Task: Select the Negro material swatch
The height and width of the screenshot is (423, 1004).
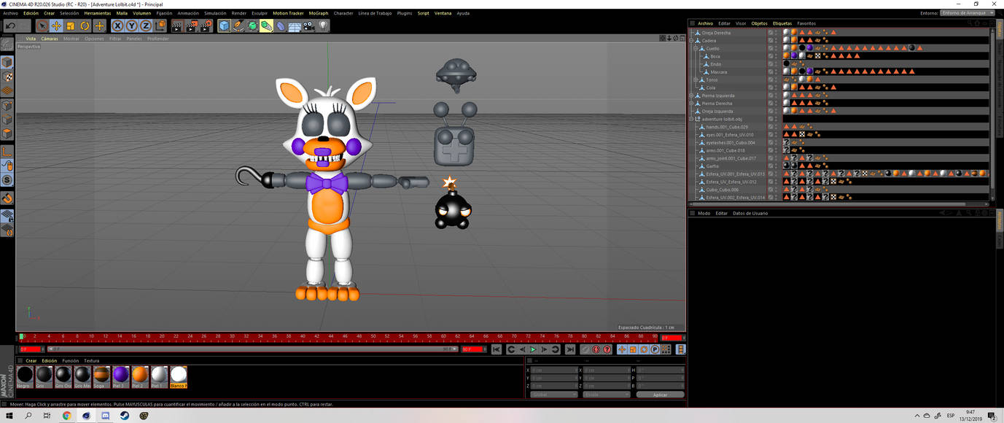Action: pos(26,376)
